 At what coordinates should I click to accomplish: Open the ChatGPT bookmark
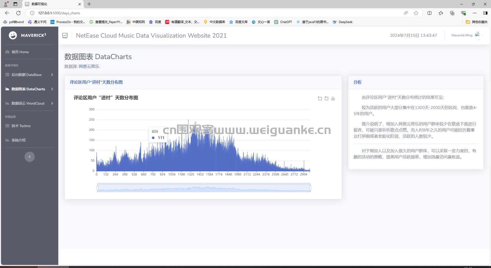click(x=283, y=22)
